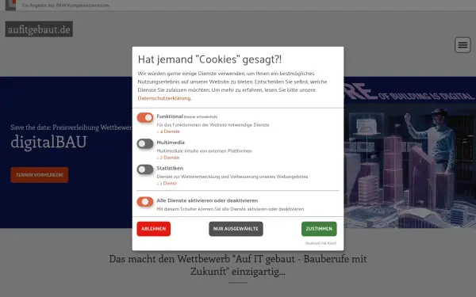Image resolution: width=476 pixels, height=297 pixels.
Task: Open the Datenschutzerklärung link
Action: [164, 98]
